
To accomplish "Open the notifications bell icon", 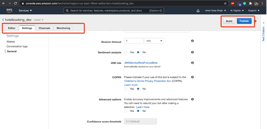I will coord(198,11).
